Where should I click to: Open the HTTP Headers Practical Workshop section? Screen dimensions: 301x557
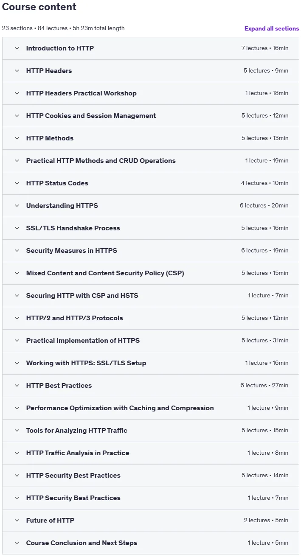tap(151, 93)
